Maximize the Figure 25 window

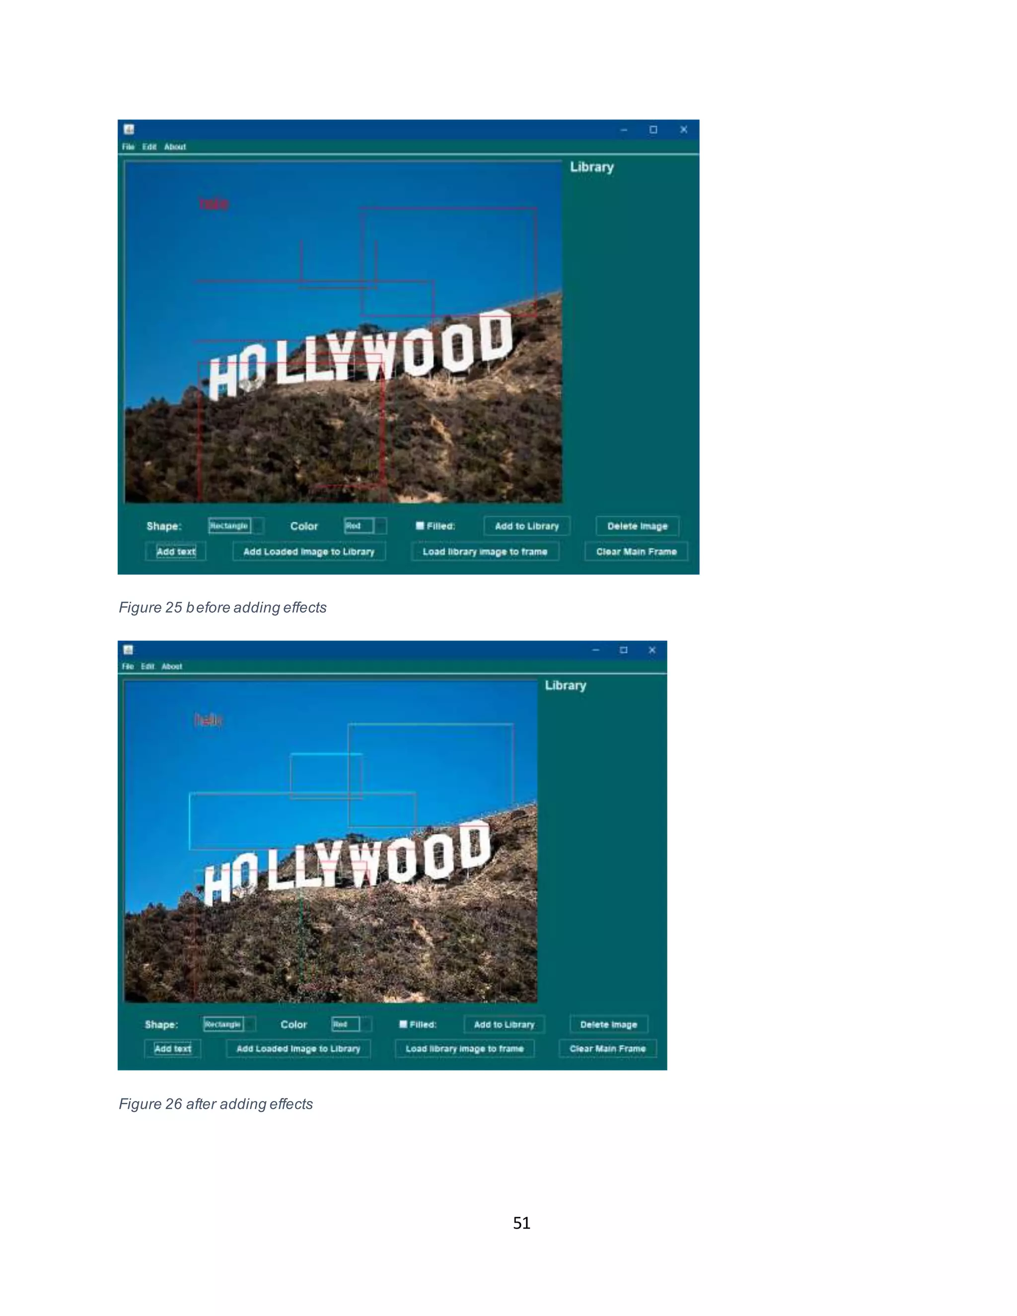653,130
